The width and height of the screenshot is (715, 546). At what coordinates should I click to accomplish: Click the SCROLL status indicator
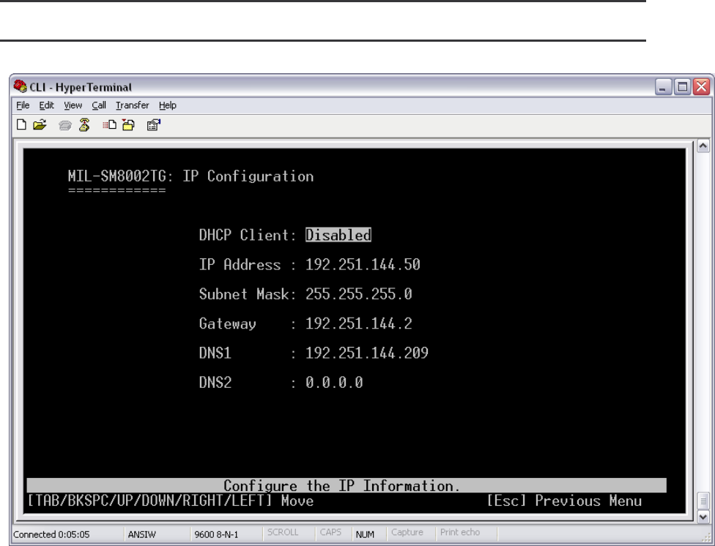(x=283, y=532)
